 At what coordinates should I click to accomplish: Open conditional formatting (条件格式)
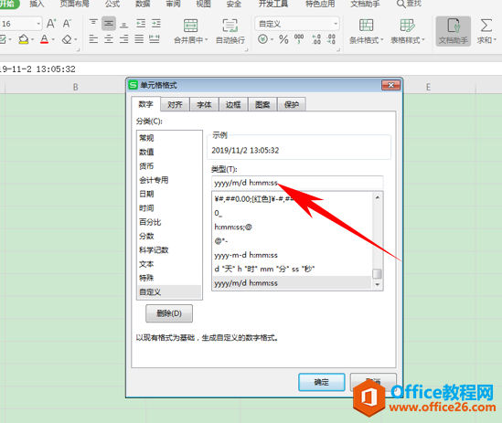(366, 31)
